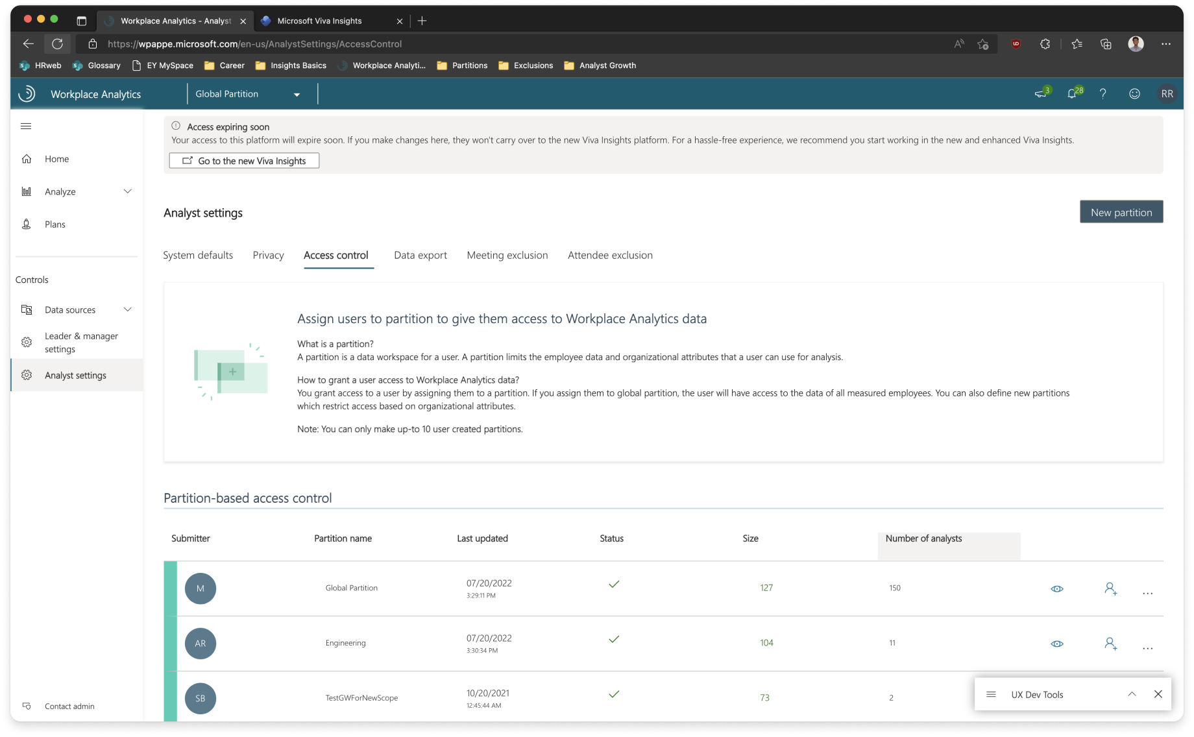1194x737 pixels.
Task: Open more options for Global Partition
Action: (x=1147, y=593)
